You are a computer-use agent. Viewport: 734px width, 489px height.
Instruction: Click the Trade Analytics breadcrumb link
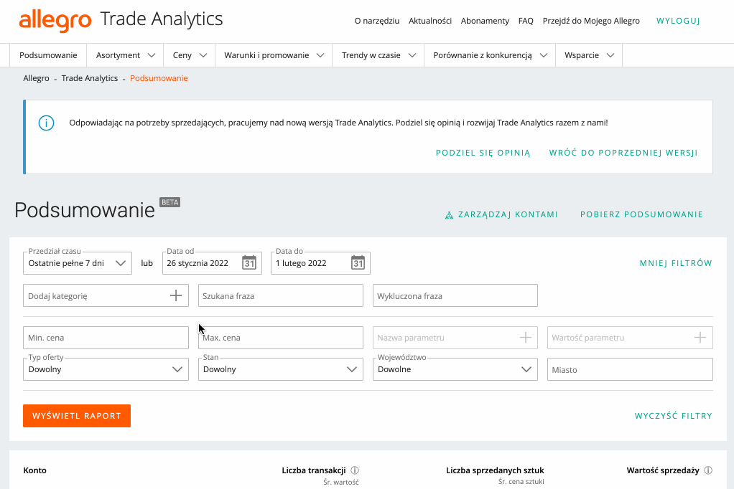click(90, 78)
